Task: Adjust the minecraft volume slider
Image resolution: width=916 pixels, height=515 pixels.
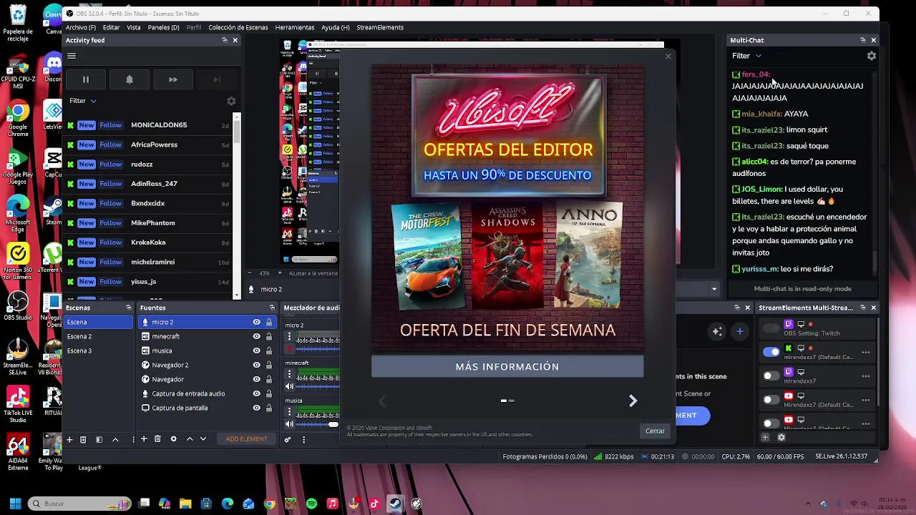Action: click(x=318, y=386)
